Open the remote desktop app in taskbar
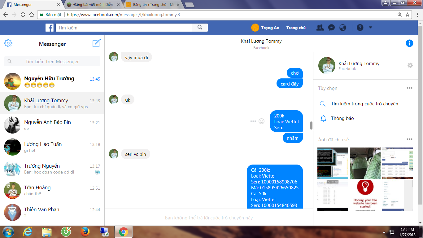 104,232
